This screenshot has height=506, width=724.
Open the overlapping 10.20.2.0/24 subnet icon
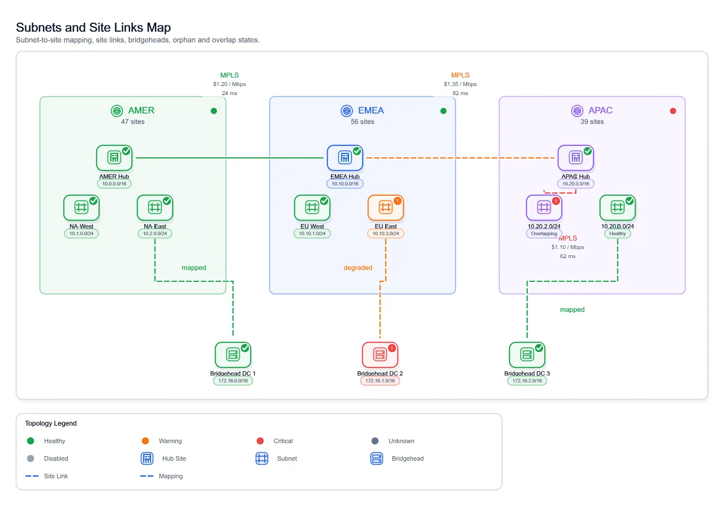(x=544, y=208)
